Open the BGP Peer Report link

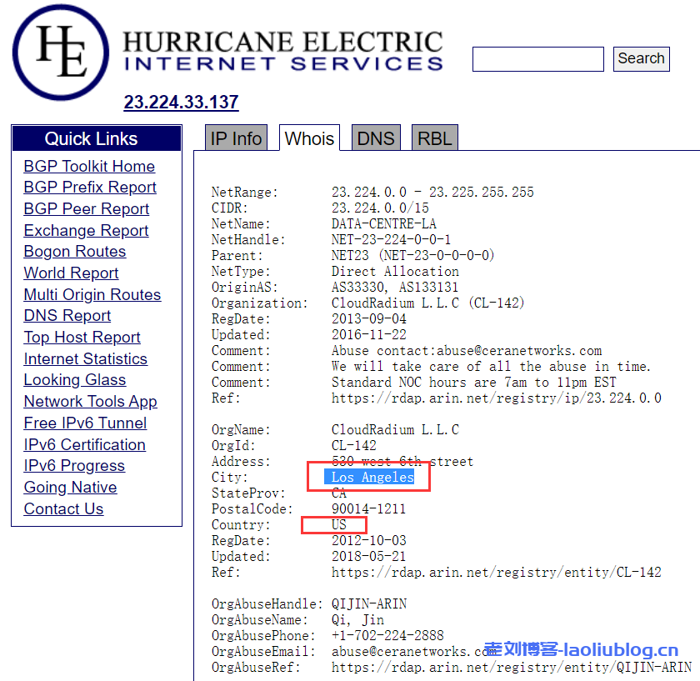pyautogui.click(x=87, y=209)
